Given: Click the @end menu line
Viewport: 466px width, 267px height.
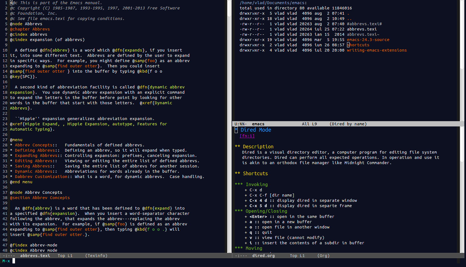Looking at the screenshot, I should (x=21, y=182).
